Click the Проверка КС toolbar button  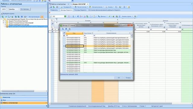pos(66,7)
